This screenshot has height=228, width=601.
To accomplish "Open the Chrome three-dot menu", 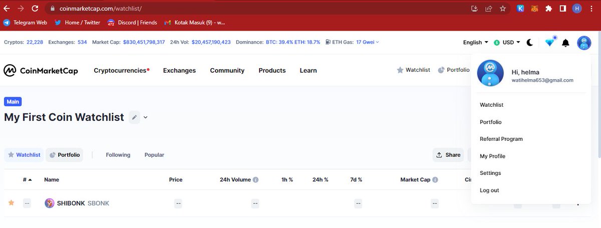I will tap(592, 9).
